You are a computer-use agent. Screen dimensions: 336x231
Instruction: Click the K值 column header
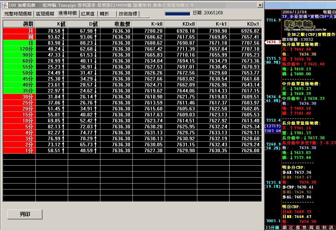coord(52,24)
